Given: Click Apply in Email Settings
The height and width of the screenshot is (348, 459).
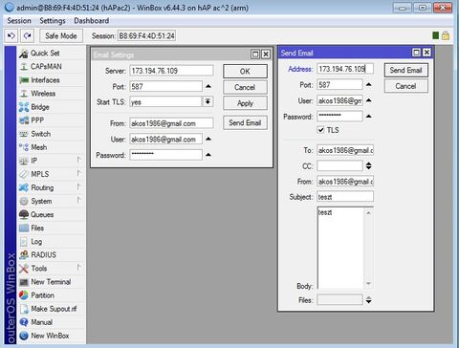Looking at the screenshot, I should click(245, 103).
